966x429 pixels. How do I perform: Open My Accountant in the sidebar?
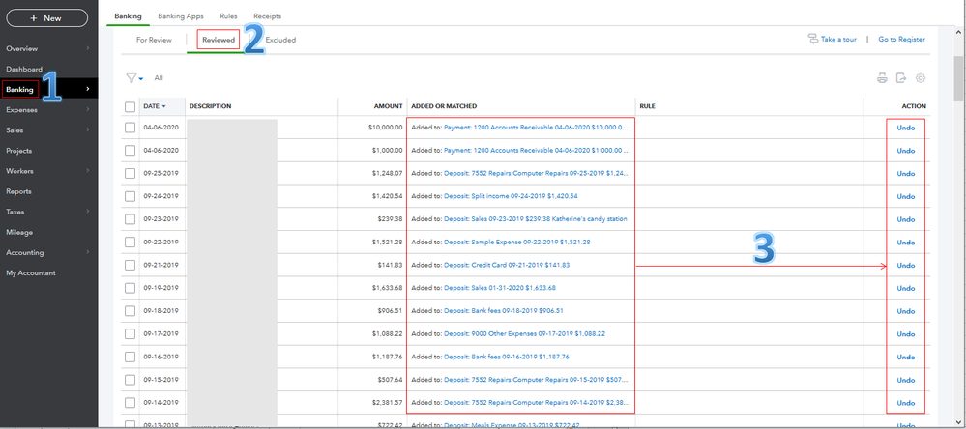(31, 272)
